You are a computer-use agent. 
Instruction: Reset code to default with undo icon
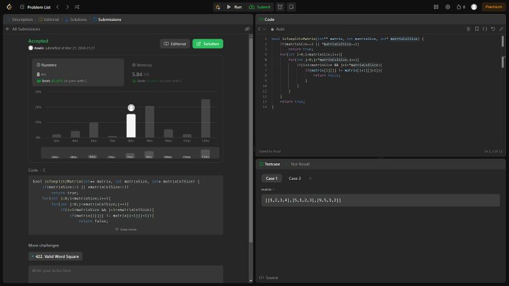[x=492, y=29]
